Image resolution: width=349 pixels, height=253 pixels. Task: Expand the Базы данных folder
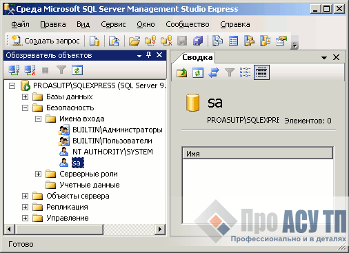[x=25, y=97]
